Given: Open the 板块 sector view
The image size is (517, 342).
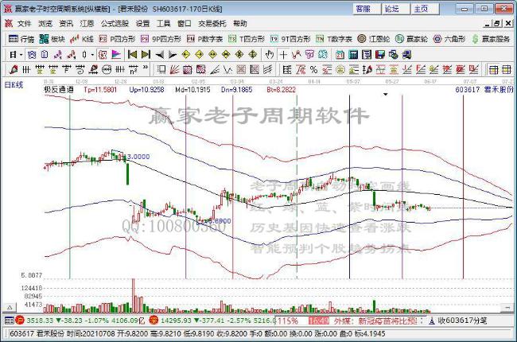Looking at the screenshot, I should tap(52, 39).
